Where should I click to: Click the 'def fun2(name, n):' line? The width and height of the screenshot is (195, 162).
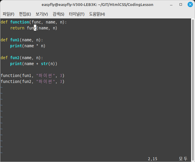(22, 58)
